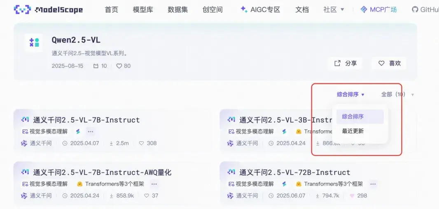Viewport: 439px width, 209px height.
Task: Open the 通义千问2.5-VL-3B-Instruct model title
Action: pos(285,120)
